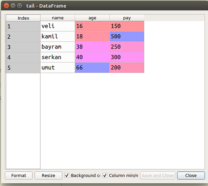Minimize the tail DataFrame window

pyautogui.click(x=13, y=6)
